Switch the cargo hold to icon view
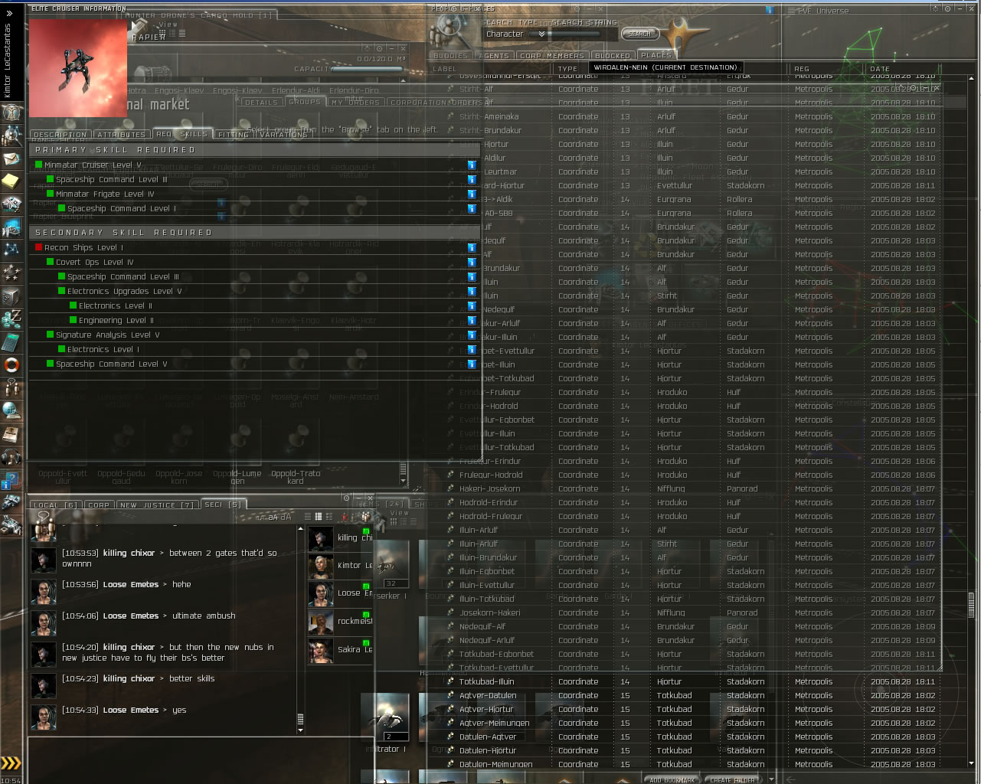The image size is (981, 784). [161, 34]
